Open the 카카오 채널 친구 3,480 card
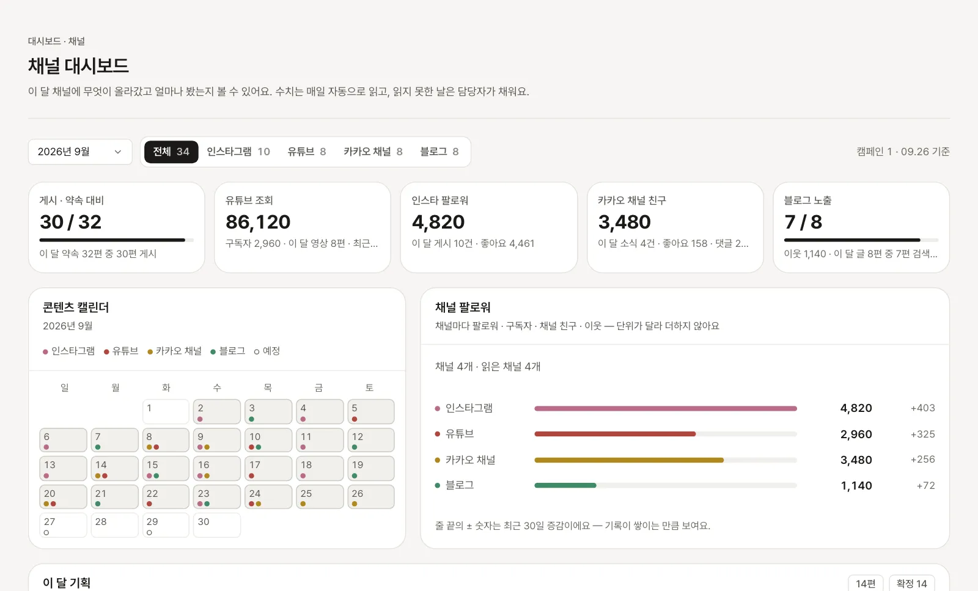978x591 pixels. (x=675, y=227)
